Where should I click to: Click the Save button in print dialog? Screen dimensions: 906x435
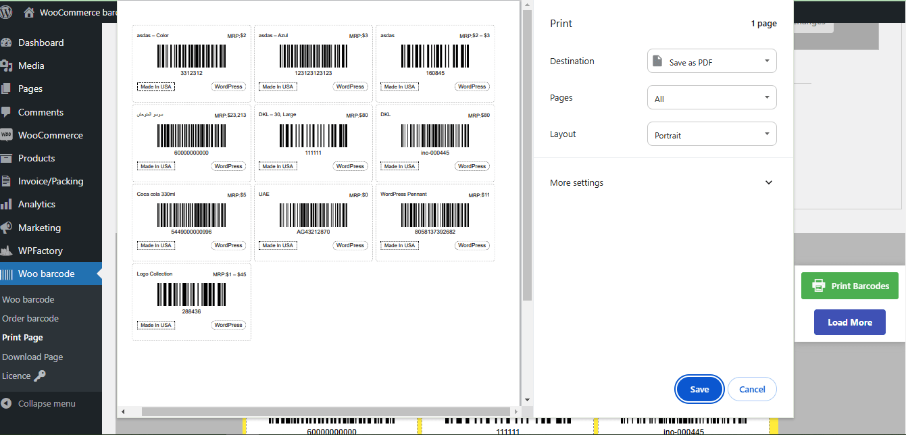coord(700,389)
